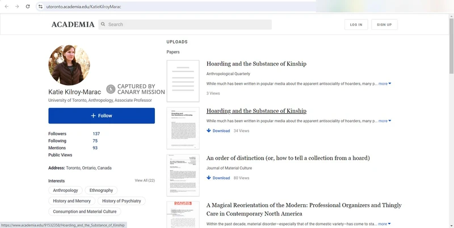
Task: Click the search magnifier icon
Action: [x=103, y=24]
